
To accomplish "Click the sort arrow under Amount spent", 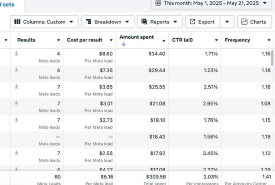I will (124, 44).
